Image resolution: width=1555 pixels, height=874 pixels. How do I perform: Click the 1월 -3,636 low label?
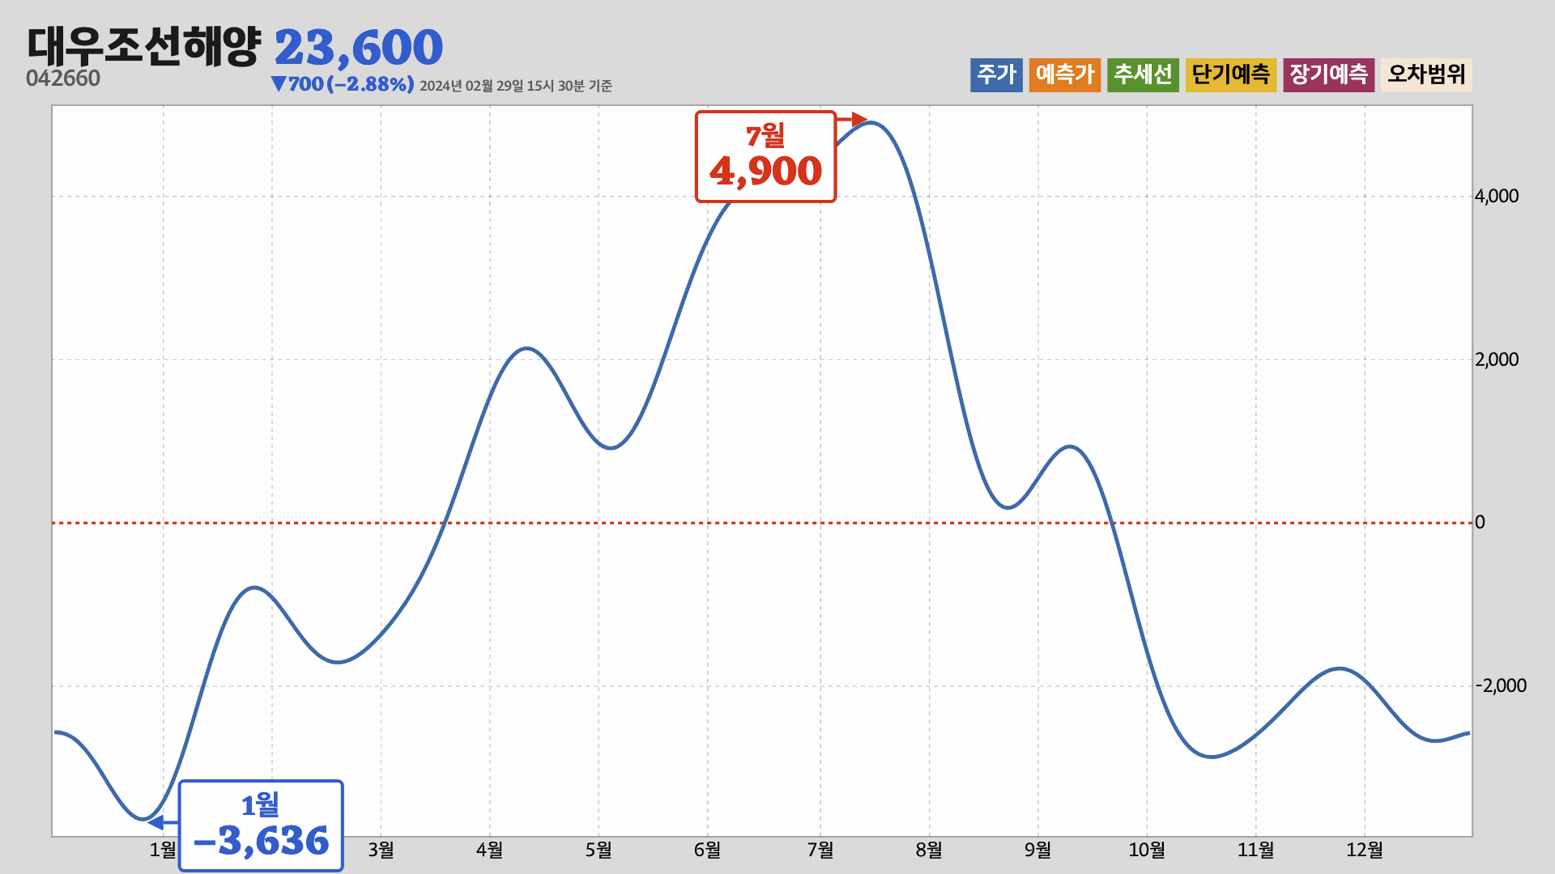tap(261, 825)
